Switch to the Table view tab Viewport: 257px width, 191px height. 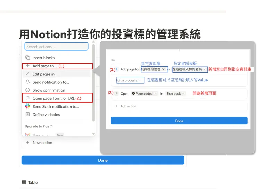[30, 182]
